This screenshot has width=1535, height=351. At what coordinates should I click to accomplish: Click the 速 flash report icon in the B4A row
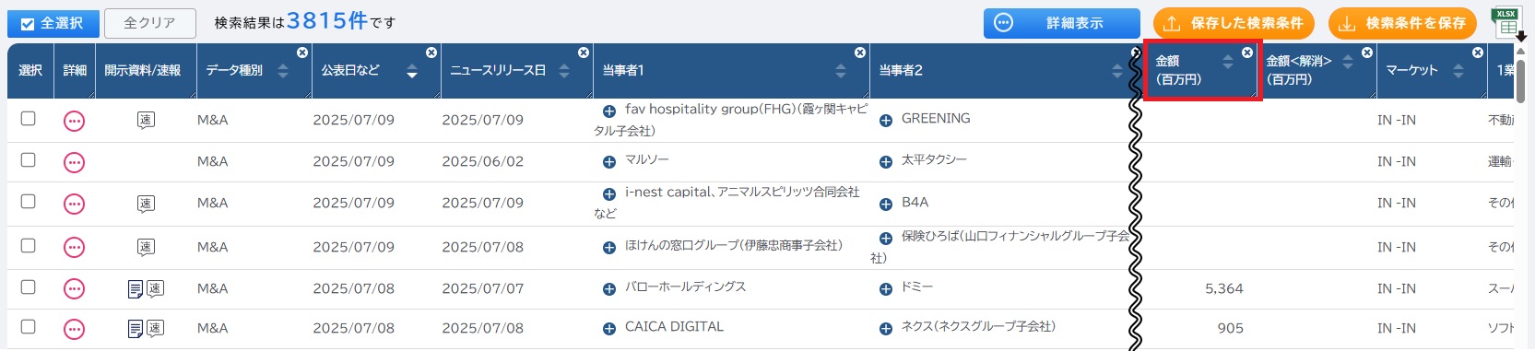tap(146, 204)
